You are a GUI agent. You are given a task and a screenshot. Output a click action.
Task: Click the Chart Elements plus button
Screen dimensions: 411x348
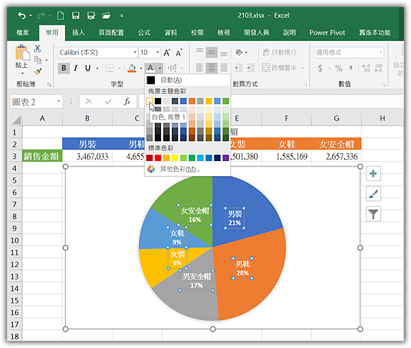[373, 174]
